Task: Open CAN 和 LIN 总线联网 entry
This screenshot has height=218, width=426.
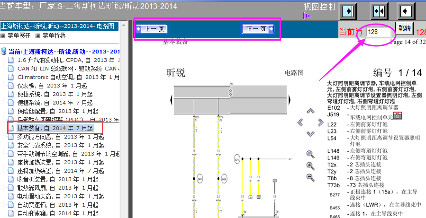Action: click(68, 69)
